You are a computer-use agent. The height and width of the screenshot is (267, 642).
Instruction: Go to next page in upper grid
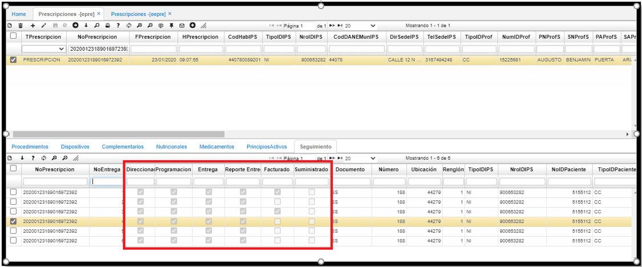coord(332,26)
